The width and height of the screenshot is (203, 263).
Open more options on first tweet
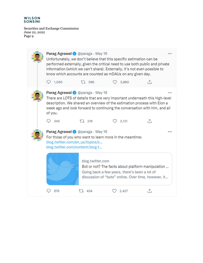(170, 54)
